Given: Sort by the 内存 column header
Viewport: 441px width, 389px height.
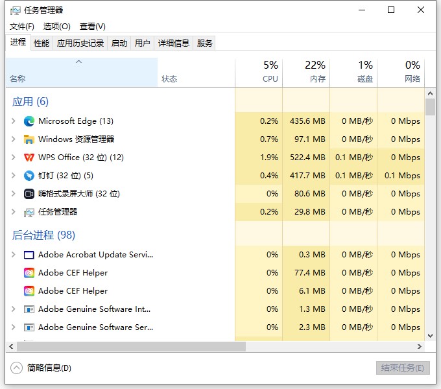Looking at the screenshot, I should [306, 72].
